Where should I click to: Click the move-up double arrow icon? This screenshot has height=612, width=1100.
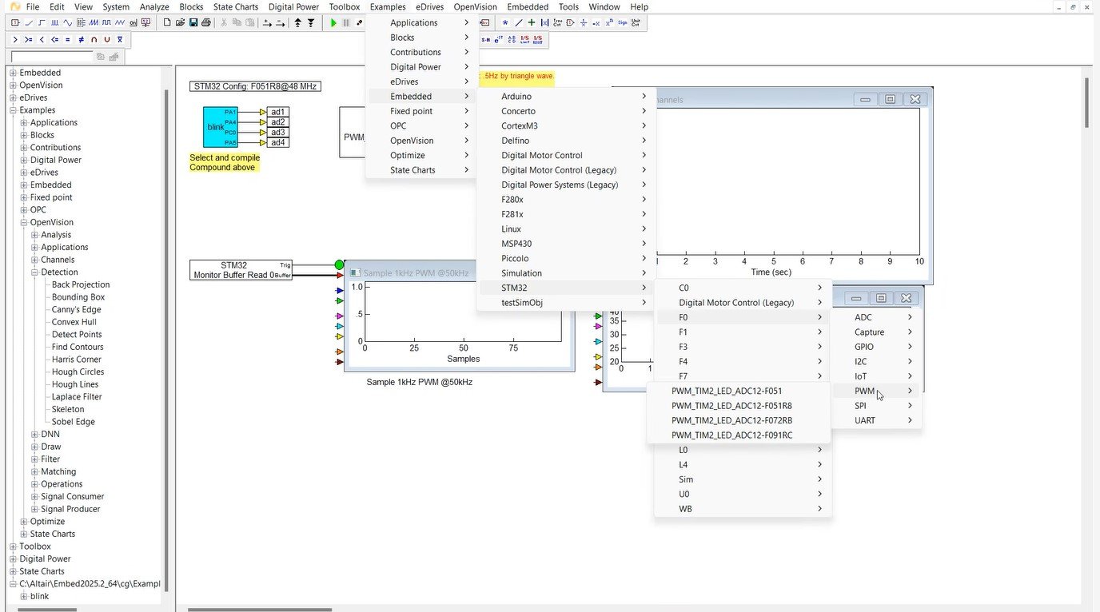point(298,23)
